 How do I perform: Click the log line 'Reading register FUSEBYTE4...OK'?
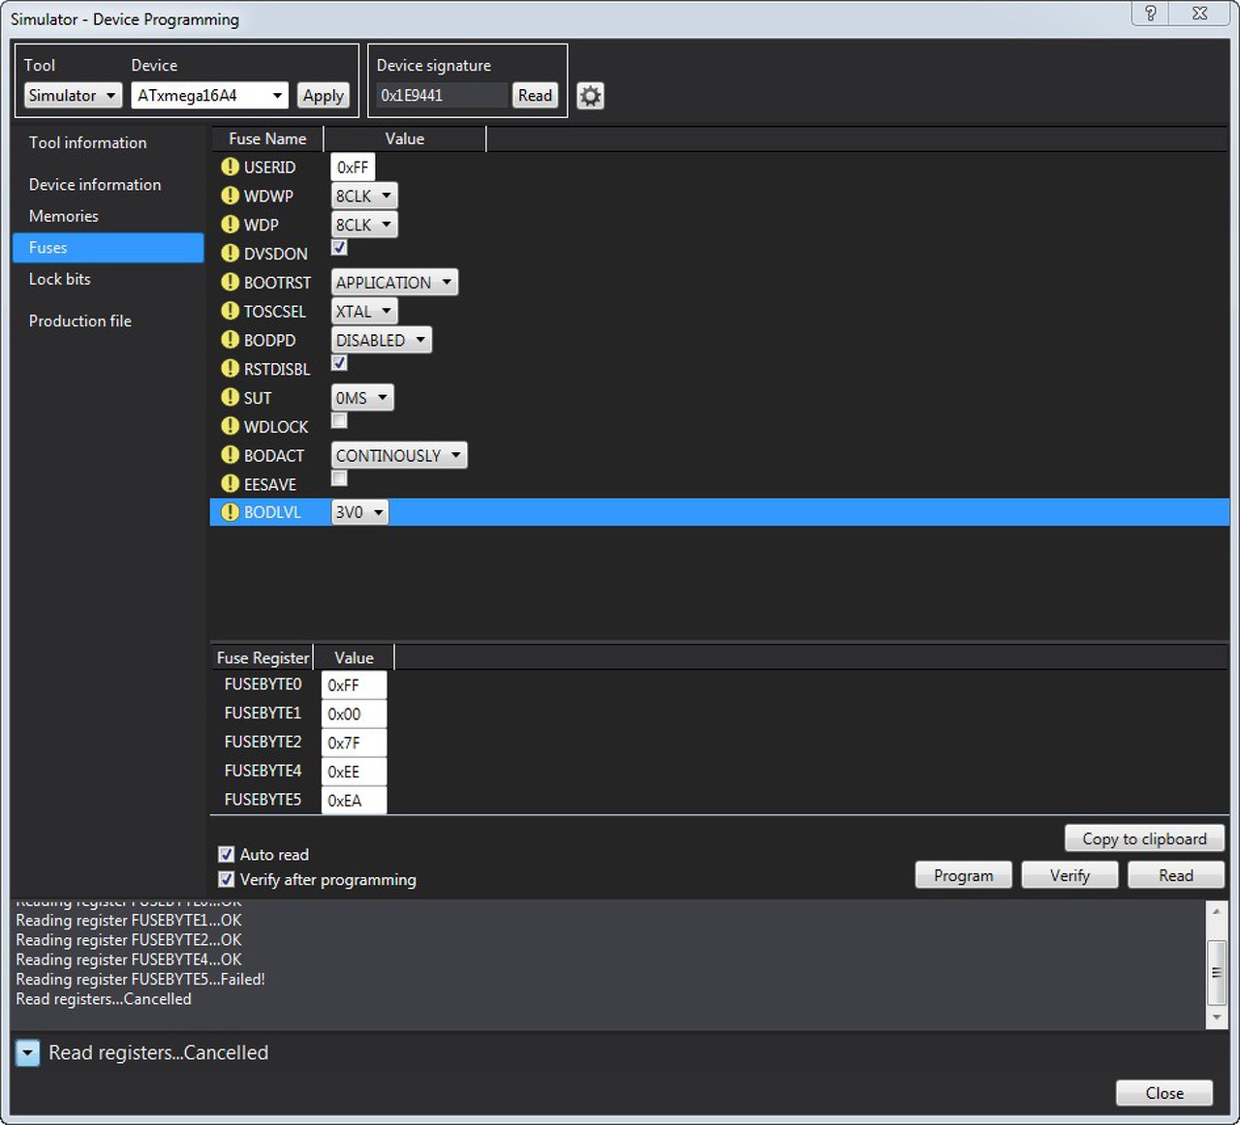pyautogui.click(x=129, y=959)
